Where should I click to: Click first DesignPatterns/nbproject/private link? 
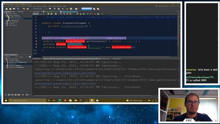65,73
